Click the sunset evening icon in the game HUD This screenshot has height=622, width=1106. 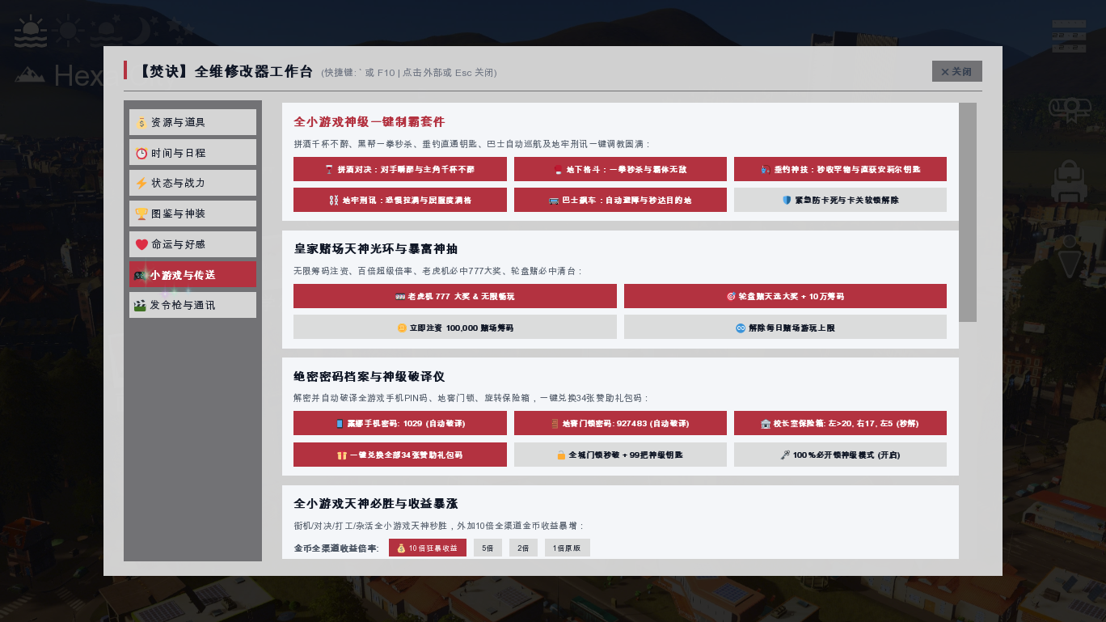(106, 31)
